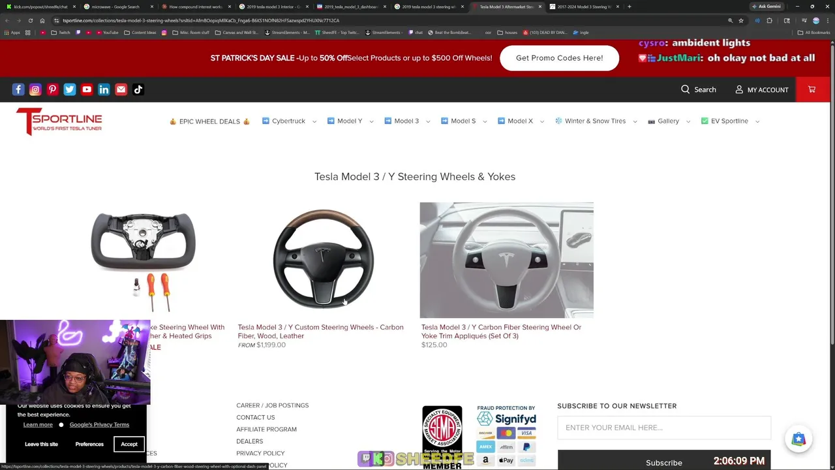This screenshot has width=835, height=470.
Task: Accept the cookie notice
Action: click(x=129, y=444)
